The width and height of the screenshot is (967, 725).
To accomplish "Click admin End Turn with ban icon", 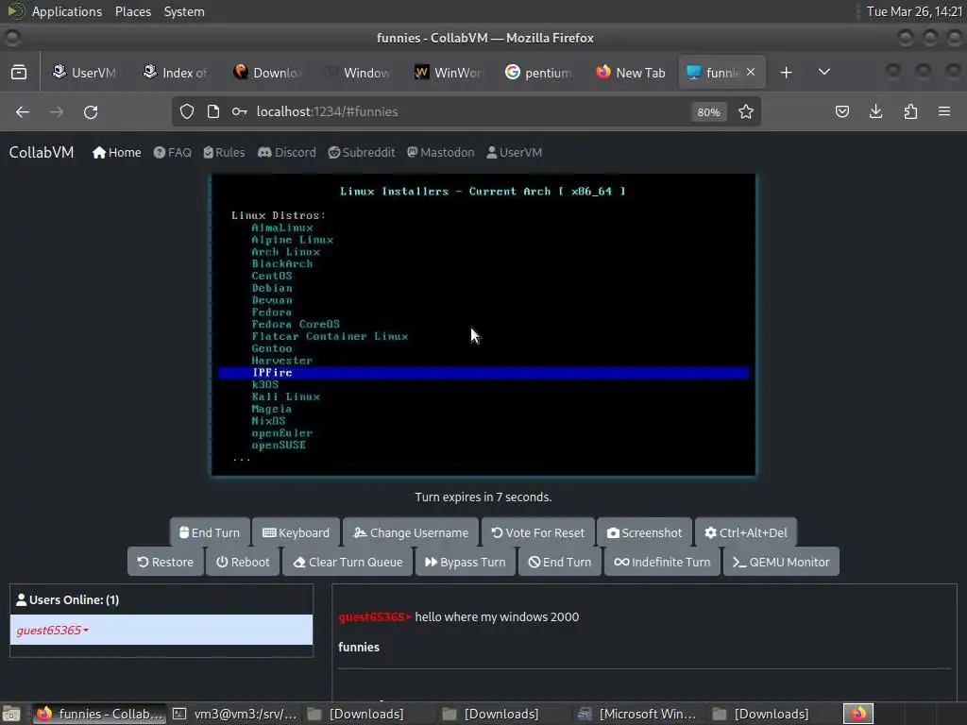I will (560, 562).
